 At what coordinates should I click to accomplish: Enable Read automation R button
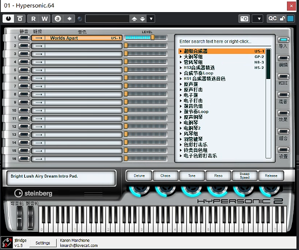[x=33, y=19]
